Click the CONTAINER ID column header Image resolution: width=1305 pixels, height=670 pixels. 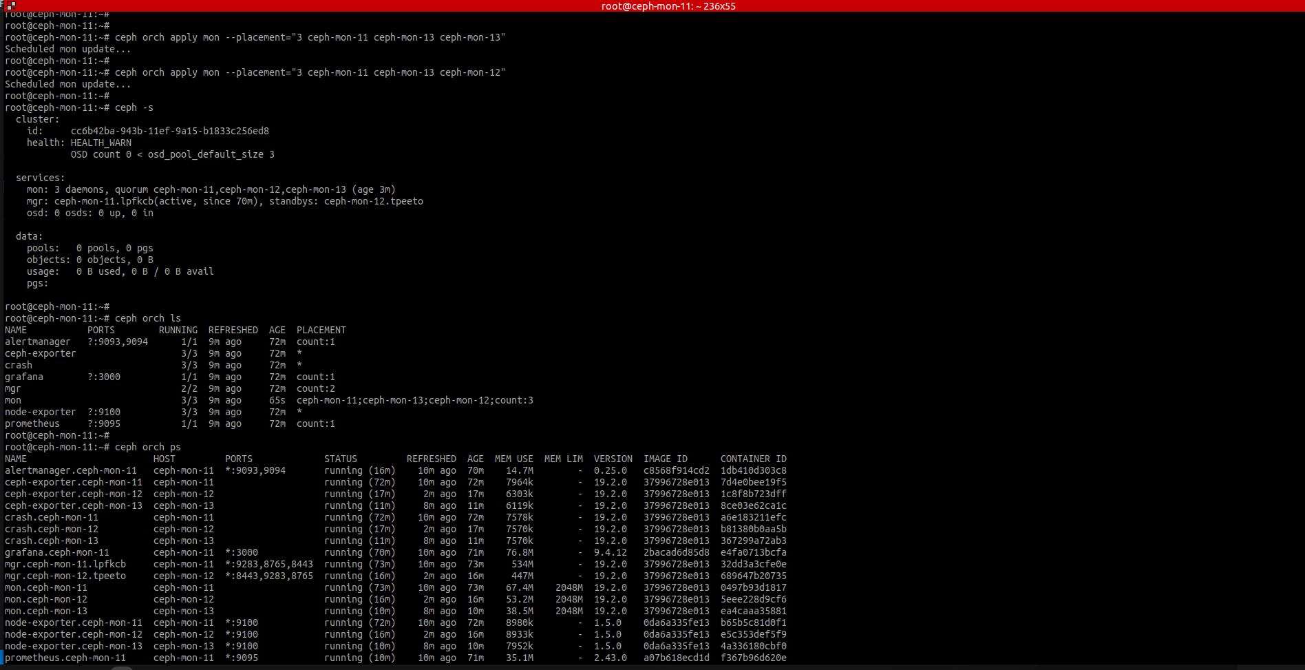pos(754,459)
